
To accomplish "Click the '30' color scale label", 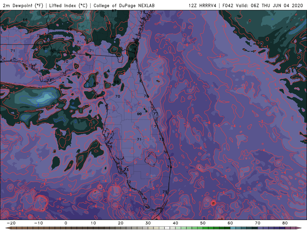I will [148, 223].
